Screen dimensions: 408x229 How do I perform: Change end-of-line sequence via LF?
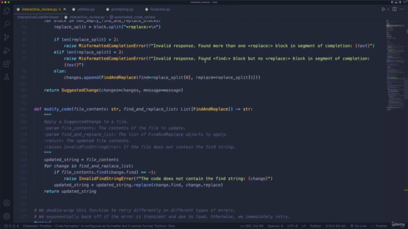[x=303, y=226]
